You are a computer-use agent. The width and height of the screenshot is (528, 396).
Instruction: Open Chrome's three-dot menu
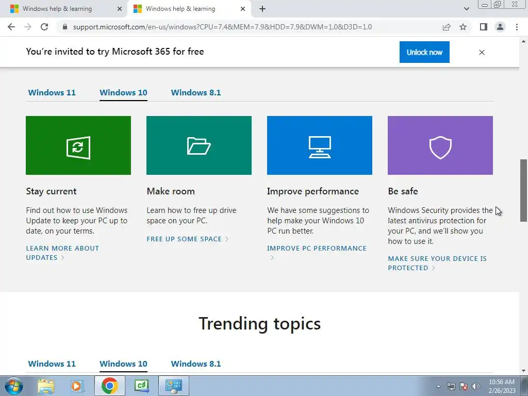click(x=517, y=27)
